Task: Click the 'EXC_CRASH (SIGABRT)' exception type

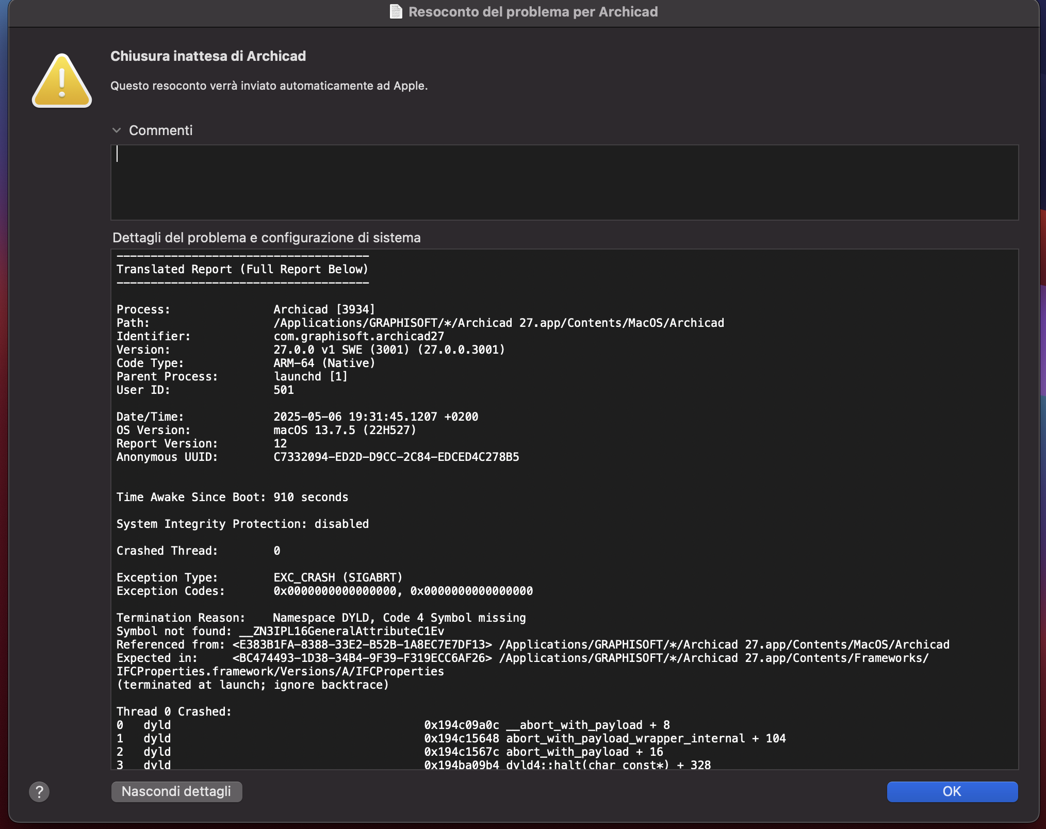Action: point(338,577)
